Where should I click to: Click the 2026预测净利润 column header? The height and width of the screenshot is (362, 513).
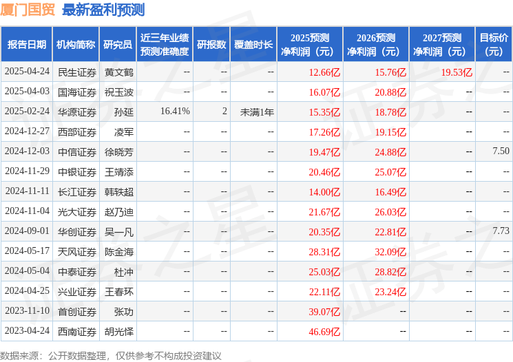click(376, 45)
